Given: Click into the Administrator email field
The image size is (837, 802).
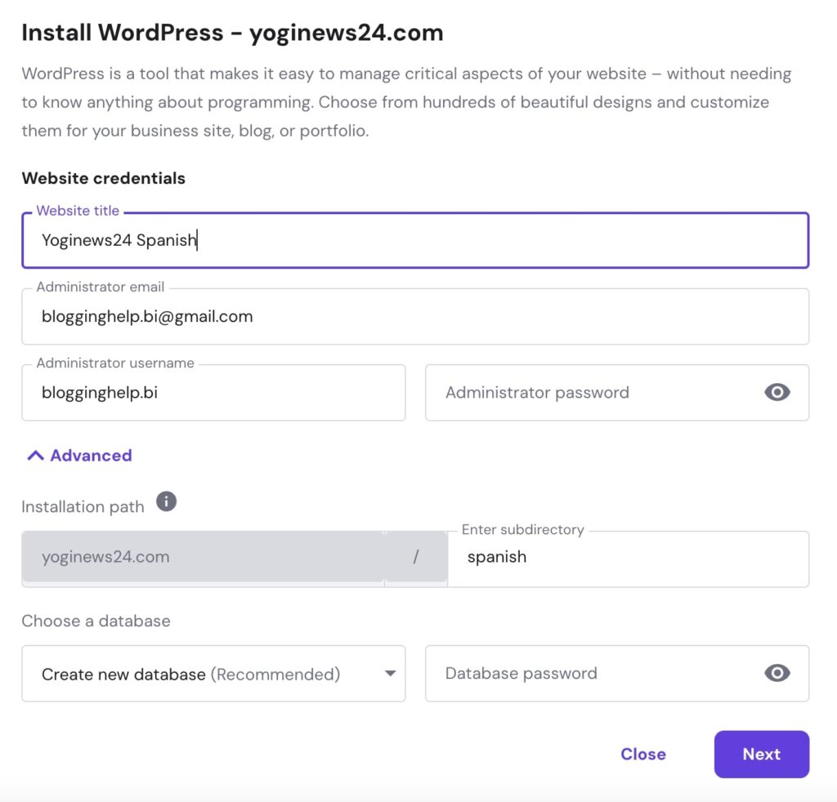Looking at the screenshot, I should [x=415, y=317].
